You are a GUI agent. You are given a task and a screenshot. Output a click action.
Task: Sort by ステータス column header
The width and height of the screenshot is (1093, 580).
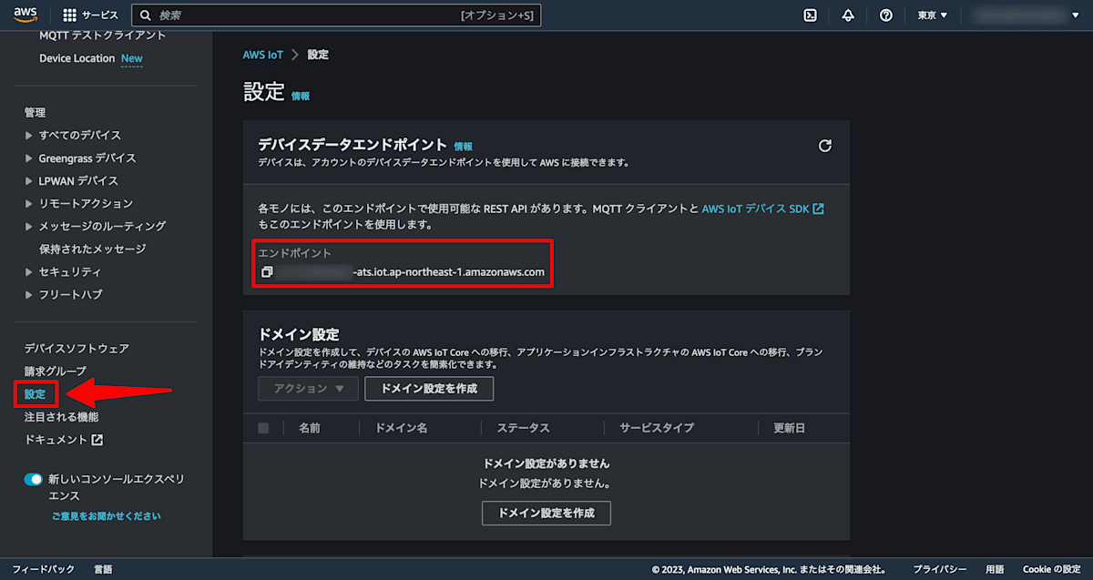(523, 428)
